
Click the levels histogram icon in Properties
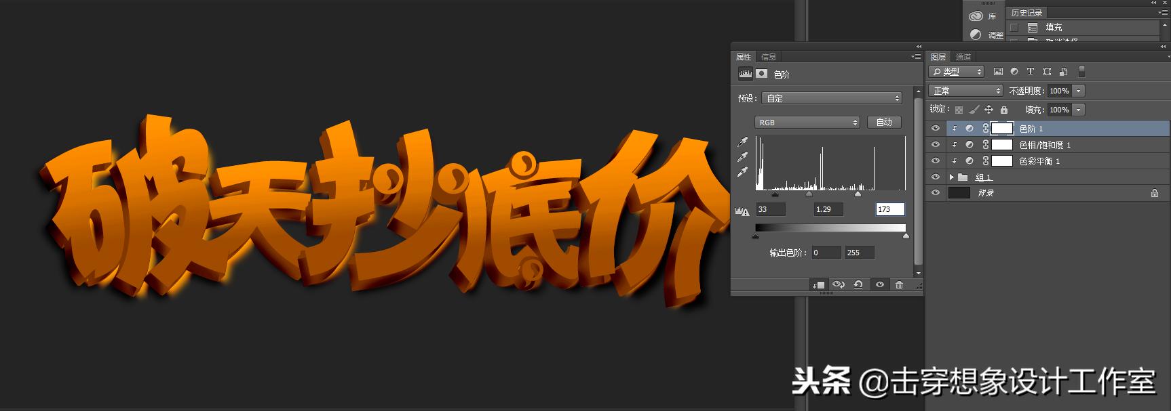(745, 74)
